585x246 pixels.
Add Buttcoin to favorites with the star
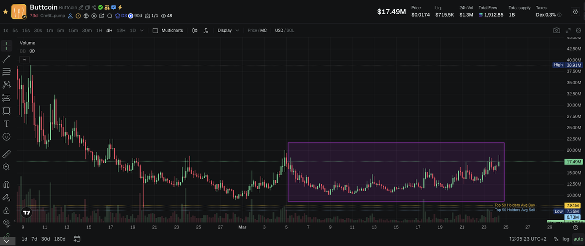coord(5,11)
